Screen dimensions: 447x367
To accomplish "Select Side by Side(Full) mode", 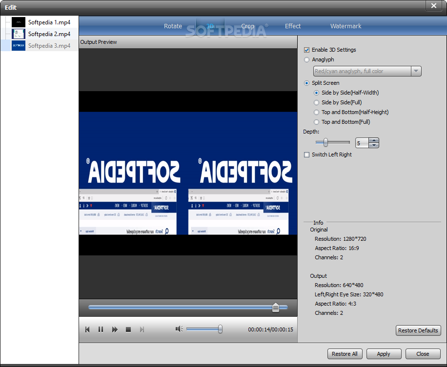I will [316, 102].
